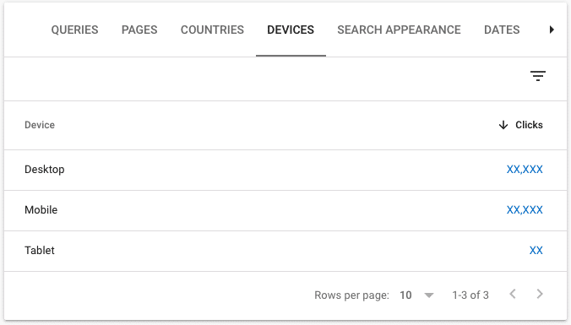Open the Countries tab
The height and width of the screenshot is (325, 571).
(x=212, y=30)
